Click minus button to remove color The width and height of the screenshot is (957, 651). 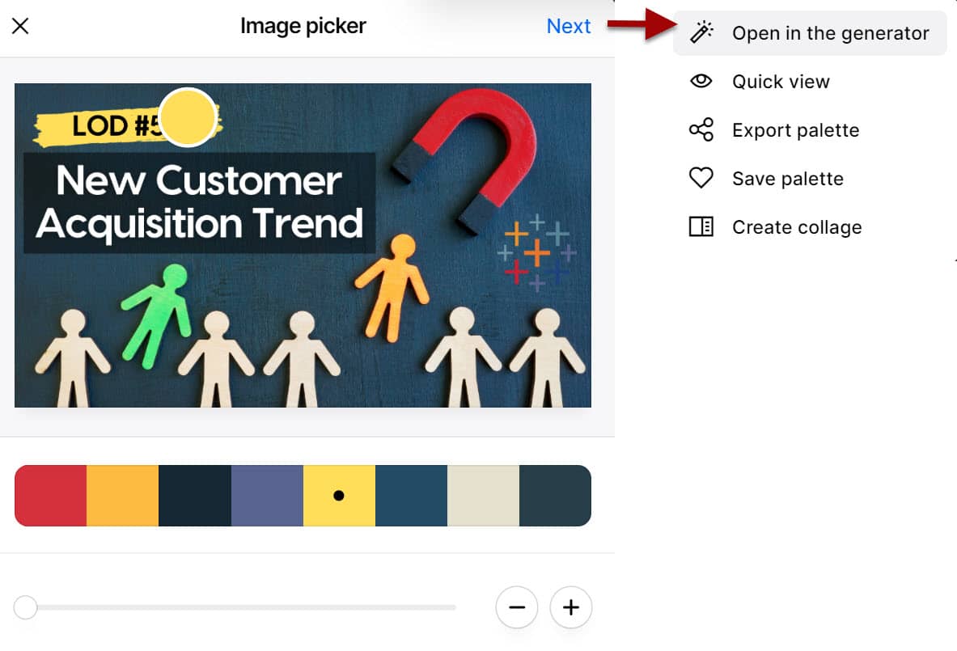(x=517, y=607)
